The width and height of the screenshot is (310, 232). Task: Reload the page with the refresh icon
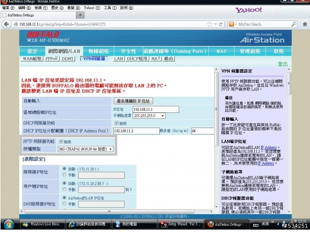pyautogui.click(x=221, y=24)
